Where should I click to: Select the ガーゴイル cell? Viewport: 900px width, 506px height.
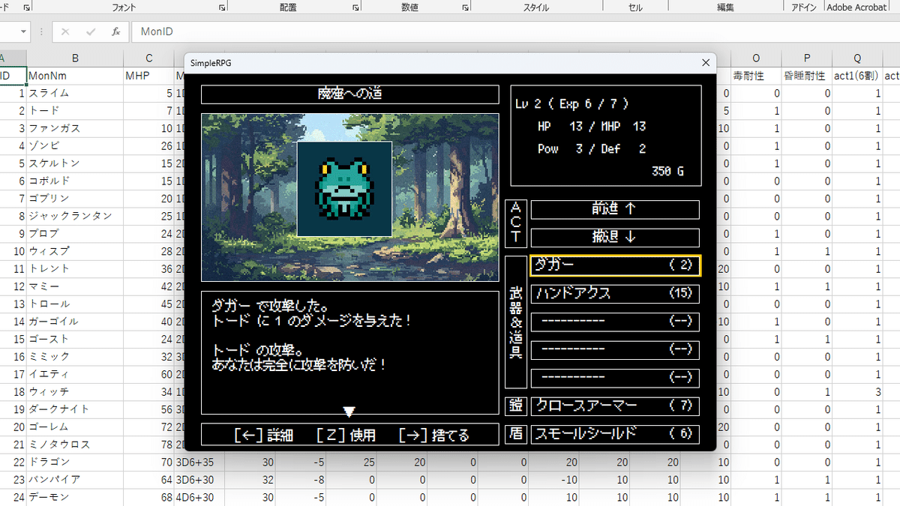point(75,321)
